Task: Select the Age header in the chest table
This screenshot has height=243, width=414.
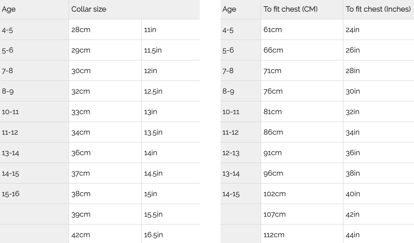Action: click(x=229, y=9)
